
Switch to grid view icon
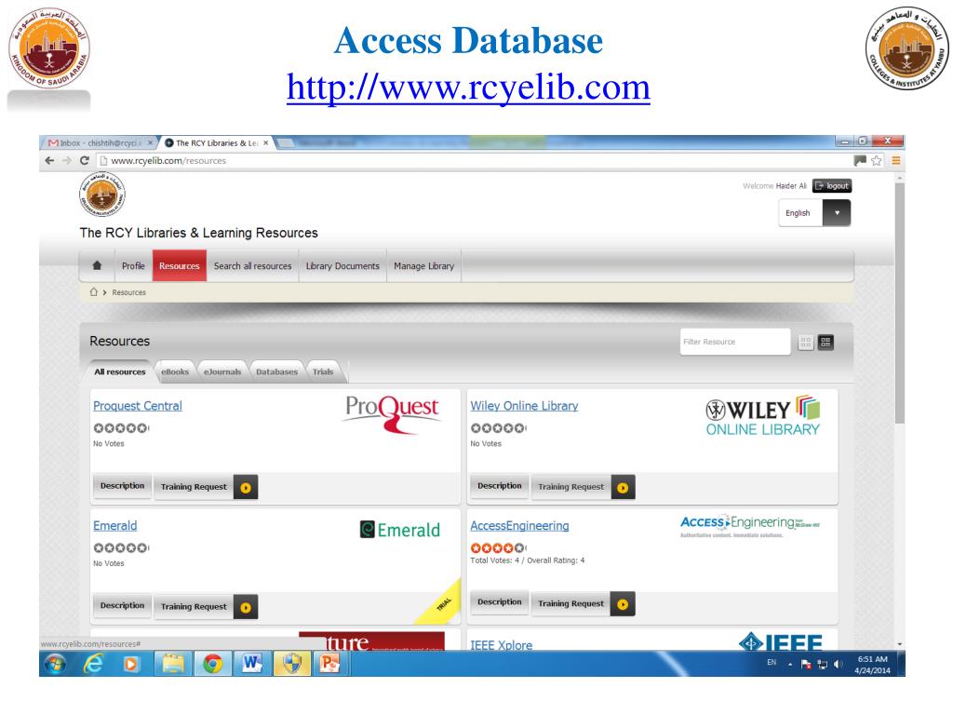805,343
